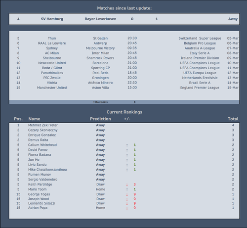Click 'David Panov' in rankings
247x228 pixels.
38,150
